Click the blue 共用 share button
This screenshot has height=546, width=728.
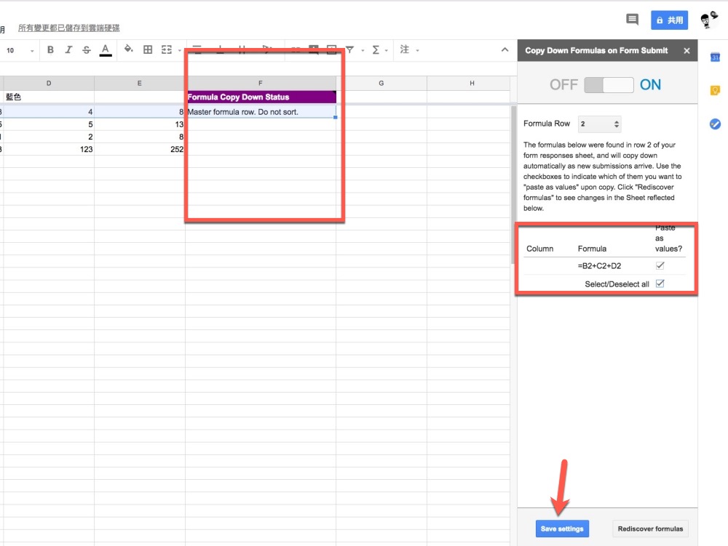click(669, 20)
